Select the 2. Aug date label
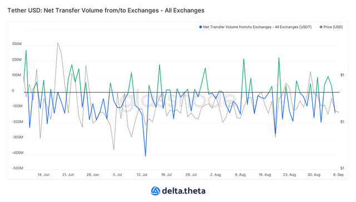 click(x=215, y=175)
